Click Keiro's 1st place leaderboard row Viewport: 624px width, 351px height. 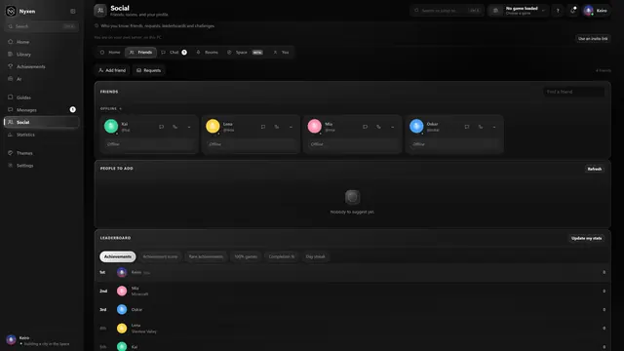pos(353,272)
